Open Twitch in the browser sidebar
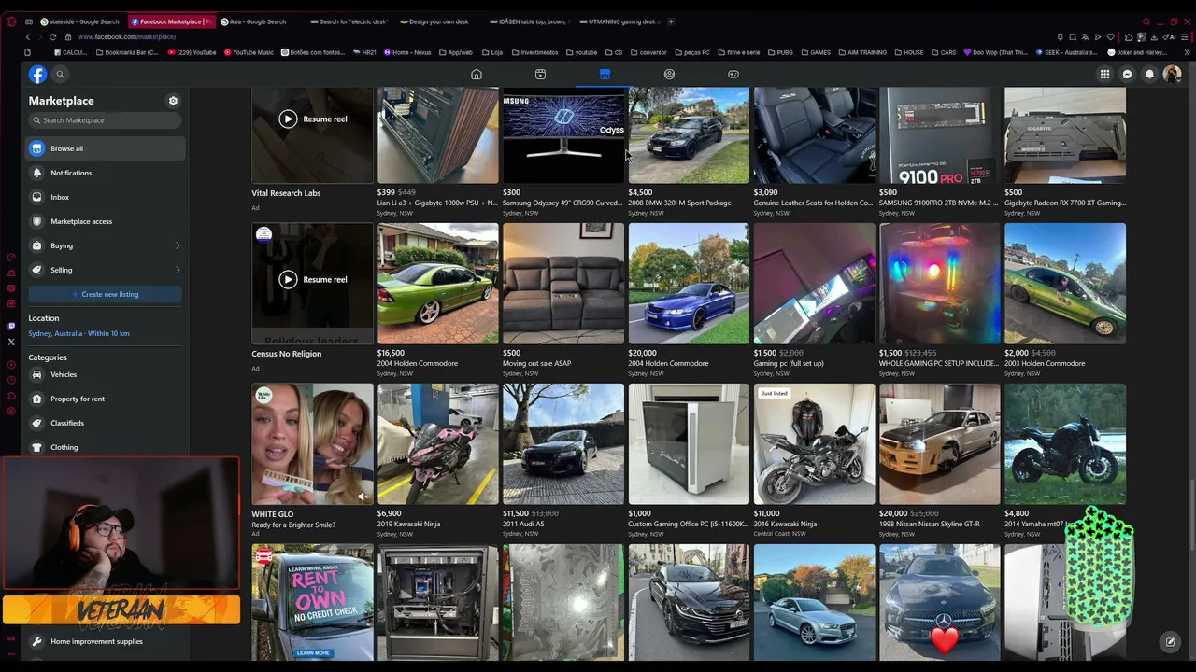The width and height of the screenshot is (1196, 672). coord(11,327)
